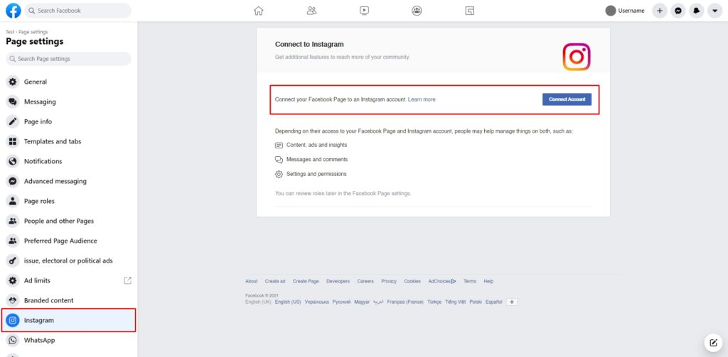This screenshot has width=728, height=357.
Task: Click the Facebook logo icon
Action: 13,11
